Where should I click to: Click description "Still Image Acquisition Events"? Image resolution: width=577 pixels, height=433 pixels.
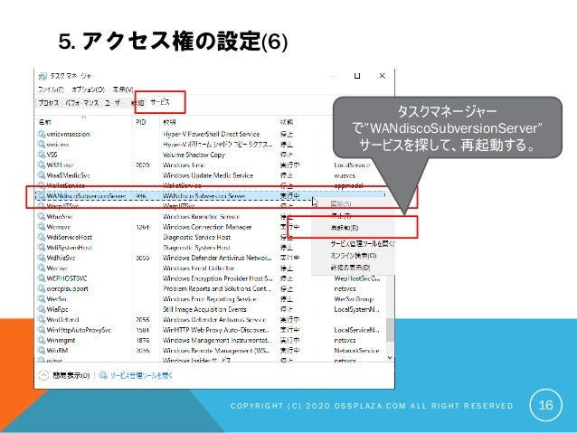(x=205, y=309)
